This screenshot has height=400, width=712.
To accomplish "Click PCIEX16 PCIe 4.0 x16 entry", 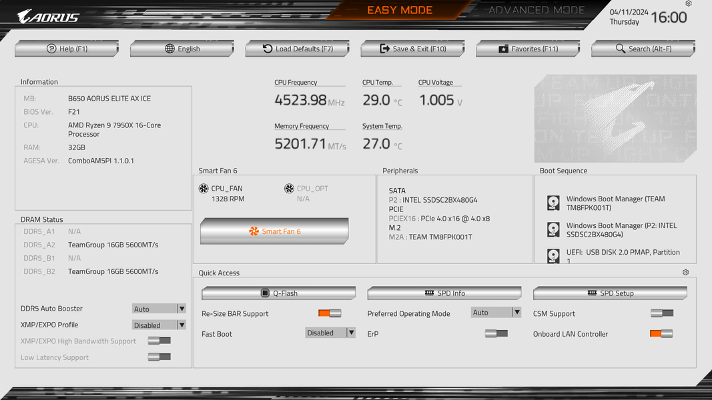I will tap(439, 219).
